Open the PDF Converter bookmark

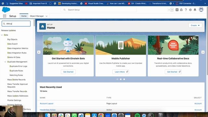pyautogui.click(x=186, y=4)
